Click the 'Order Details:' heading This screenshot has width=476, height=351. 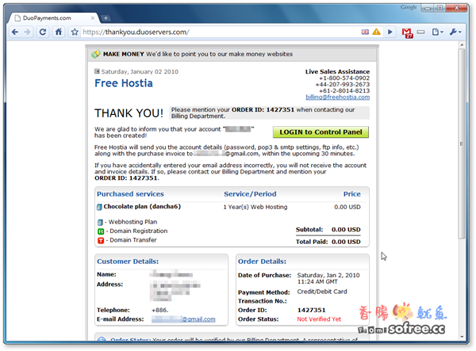tap(262, 261)
